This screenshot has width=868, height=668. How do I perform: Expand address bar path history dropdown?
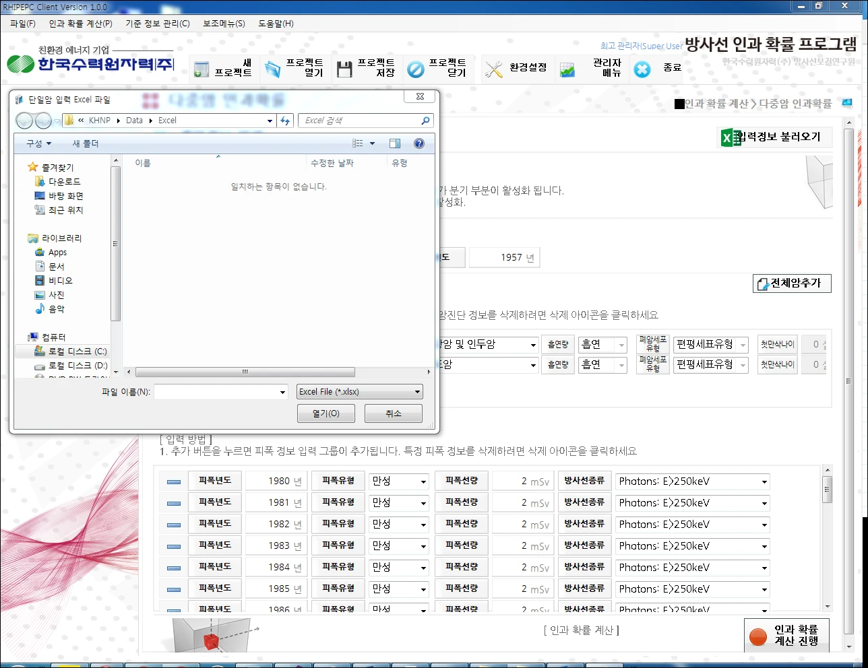270,121
